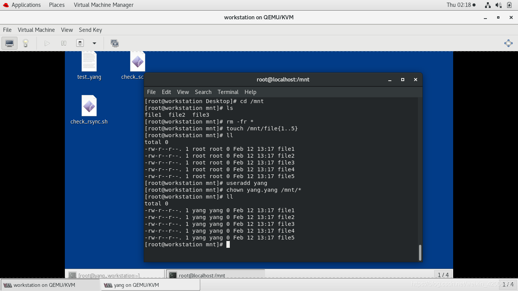518x291 pixels.
Task: Select check_rsync.sh on guest desktop
Action: coord(89,110)
